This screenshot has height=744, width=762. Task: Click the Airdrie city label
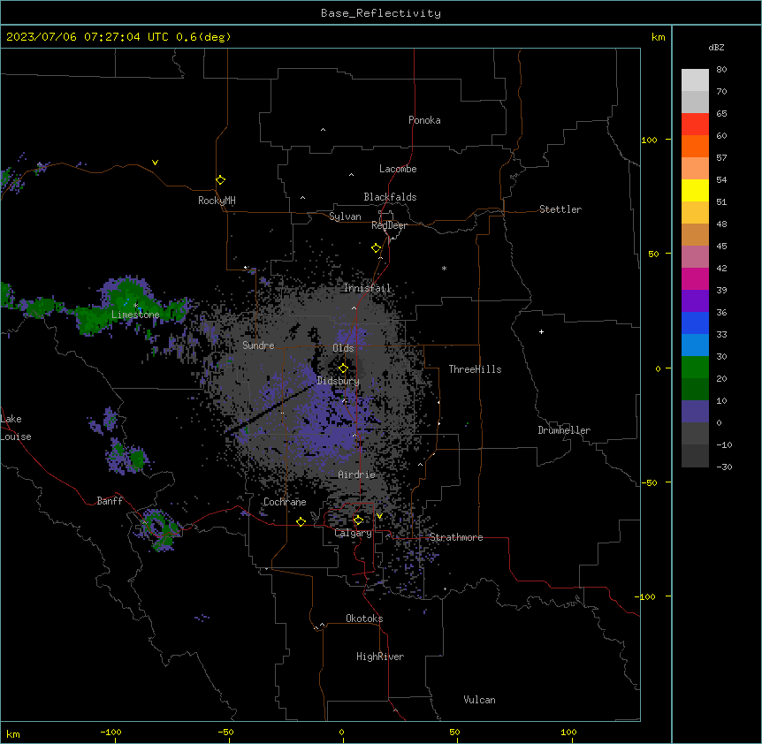pyautogui.click(x=357, y=474)
